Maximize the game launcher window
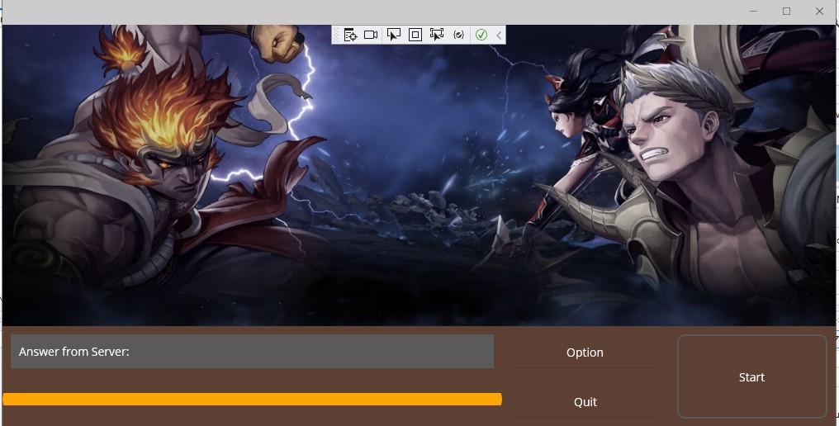The height and width of the screenshot is (426, 839). click(x=786, y=12)
